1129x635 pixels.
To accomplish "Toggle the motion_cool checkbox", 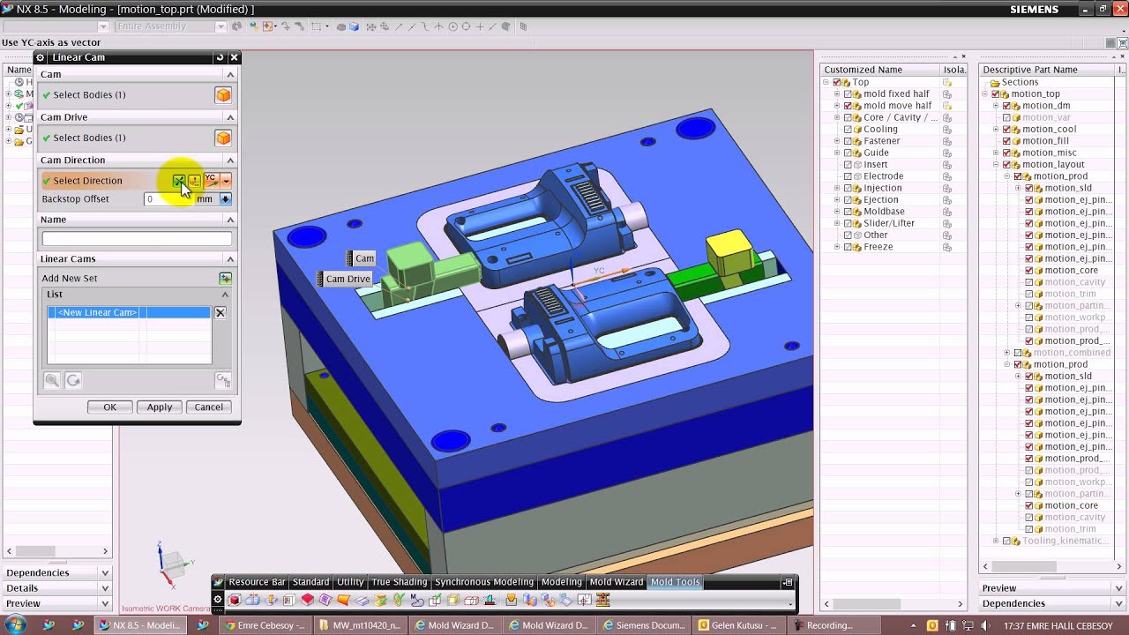I will [1006, 129].
